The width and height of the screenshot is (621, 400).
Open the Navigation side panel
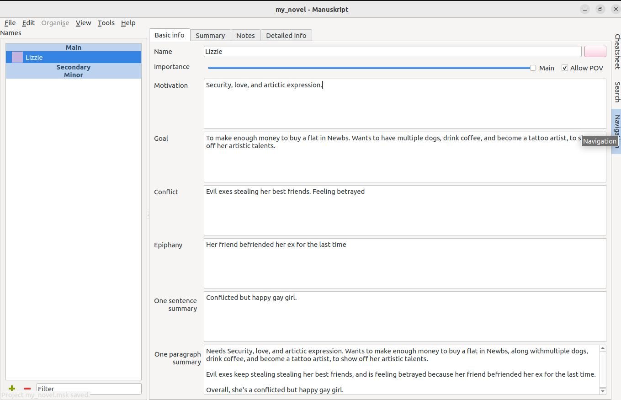point(616,132)
